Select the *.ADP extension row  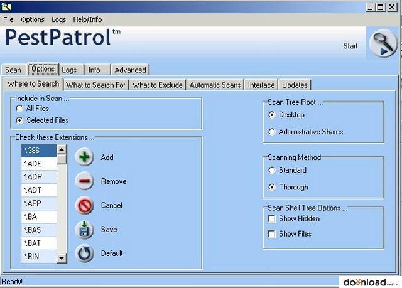coord(39,177)
